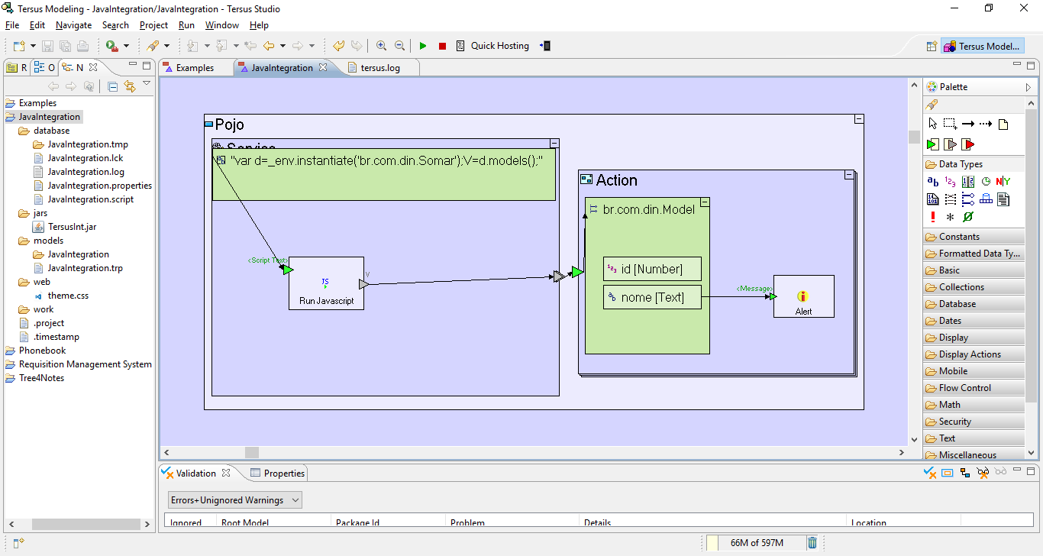Open the Tersus Modeling perspective button
Screen dimensions: 1043x556
coord(982,47)
